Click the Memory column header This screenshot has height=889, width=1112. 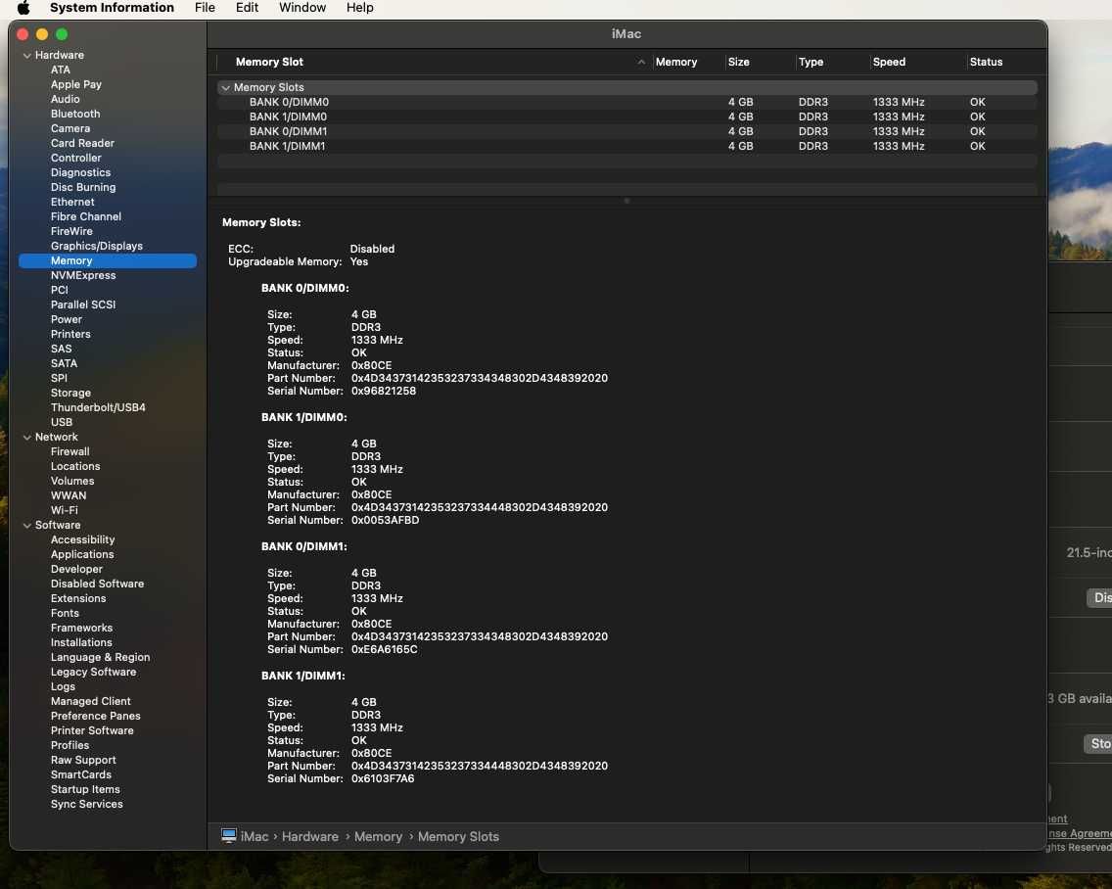pos(675,62)
